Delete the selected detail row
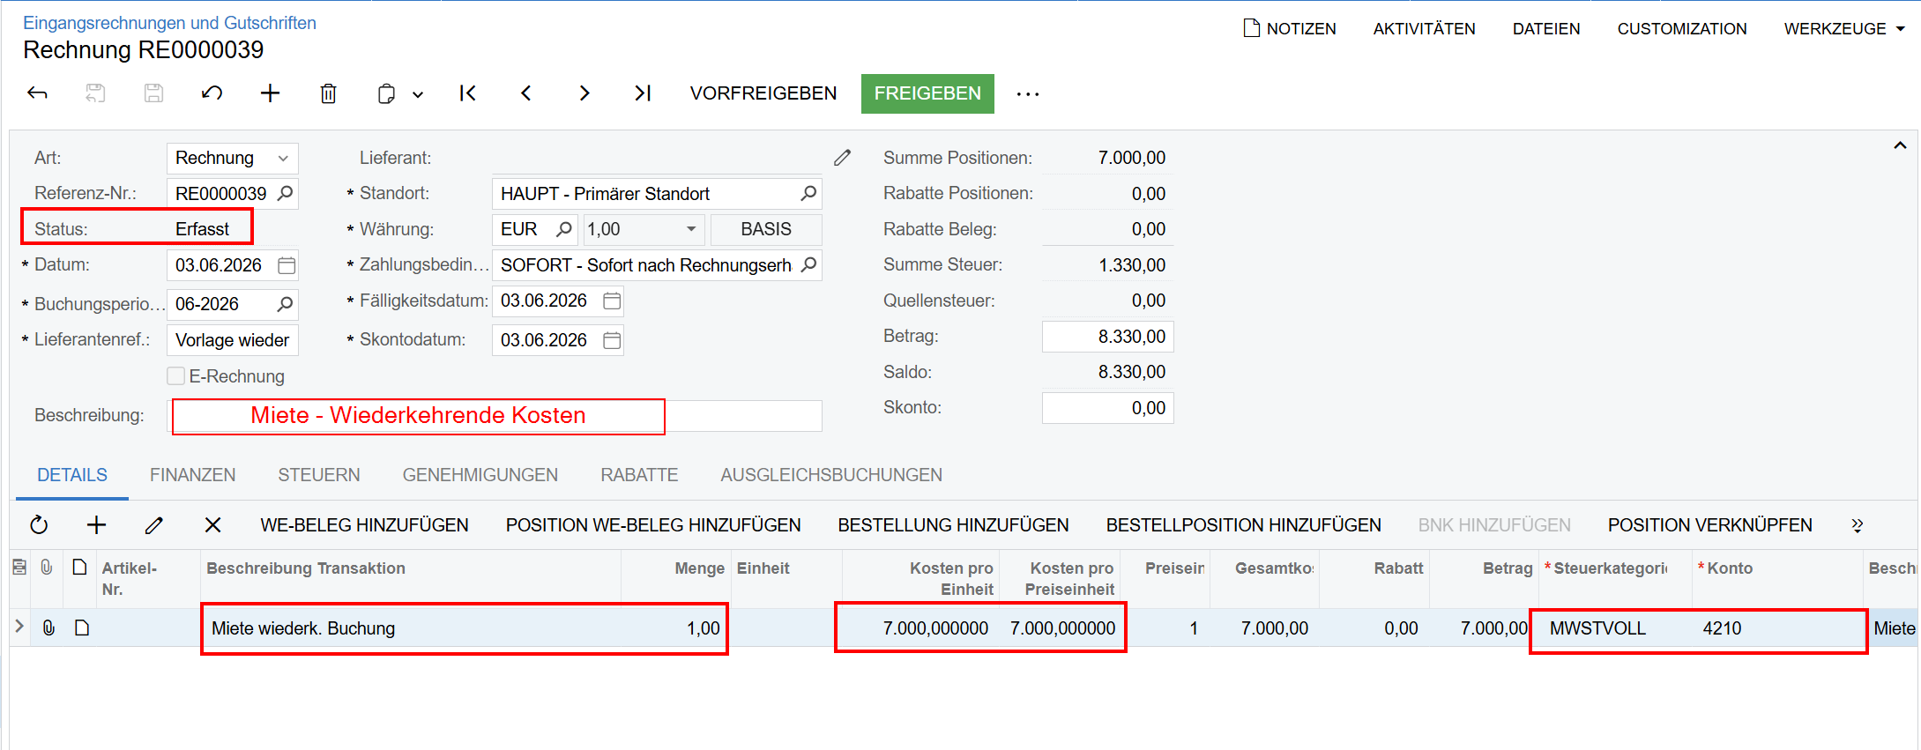Viewport: 1921px width, 750px height. click(x=212, y=525)
